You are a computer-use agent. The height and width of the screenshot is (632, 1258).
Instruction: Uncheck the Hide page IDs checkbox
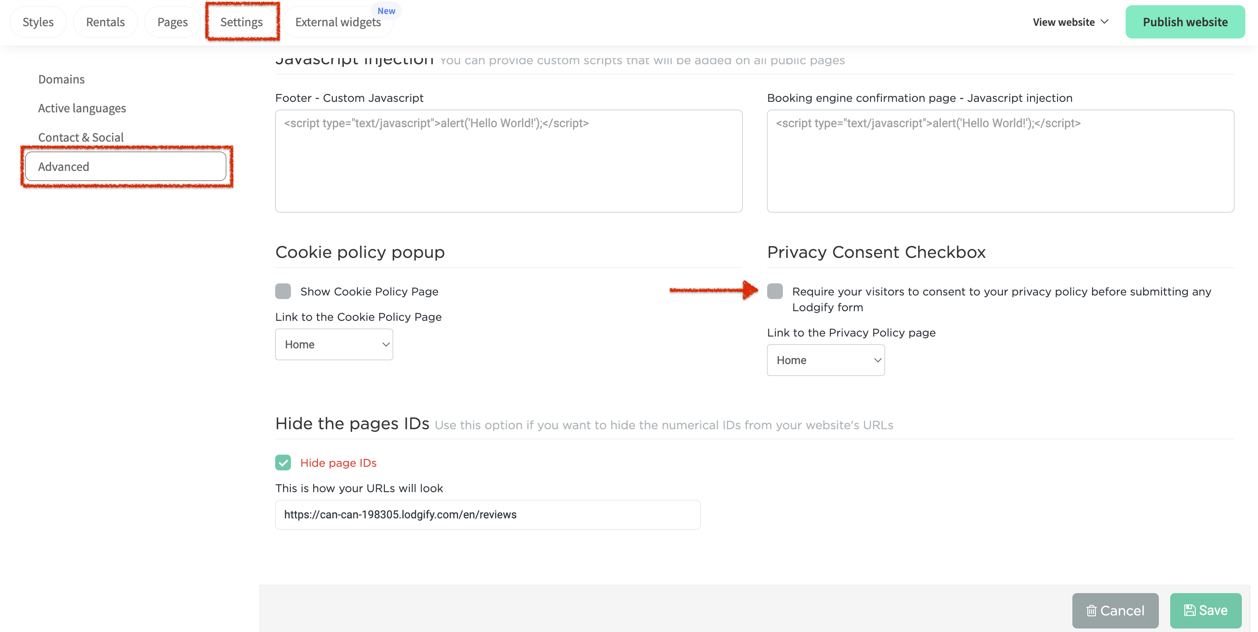[x=283, y=462]
